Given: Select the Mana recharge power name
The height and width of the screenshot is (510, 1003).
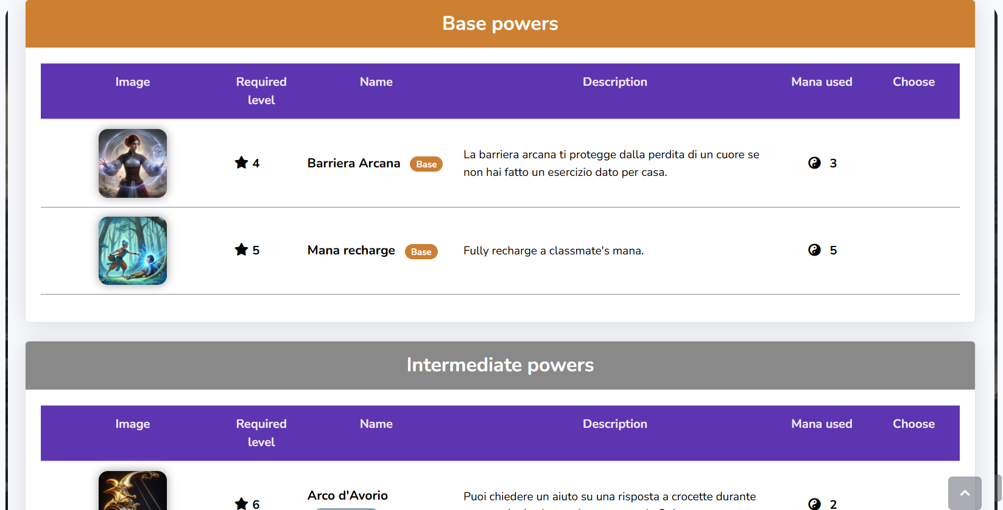Looking at the screenshot, I should tap(351, 250).
